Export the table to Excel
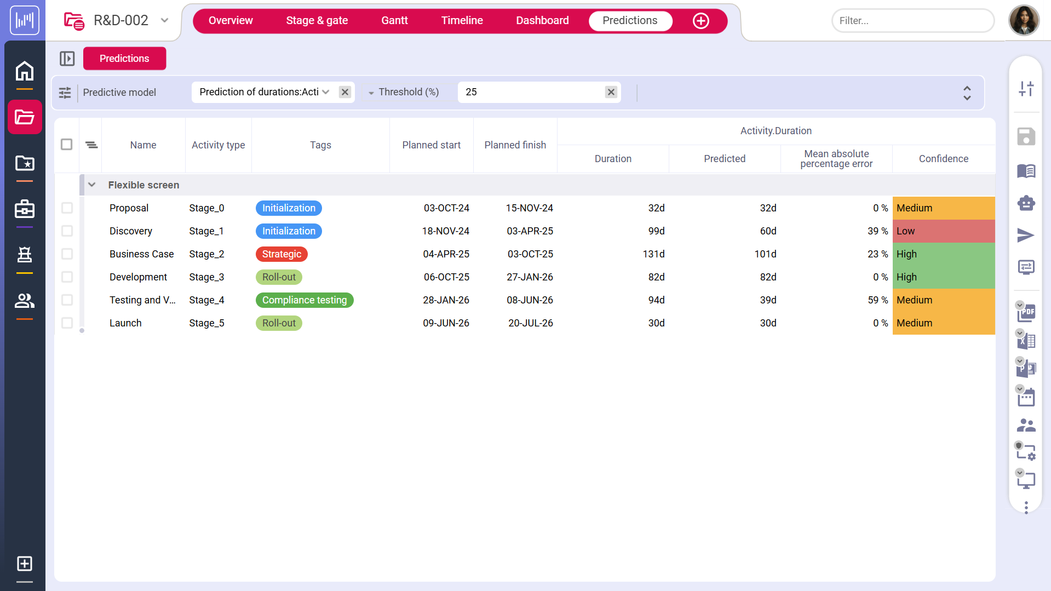The height and width of the screenshot is (591, 1051). coord(1026,341)
